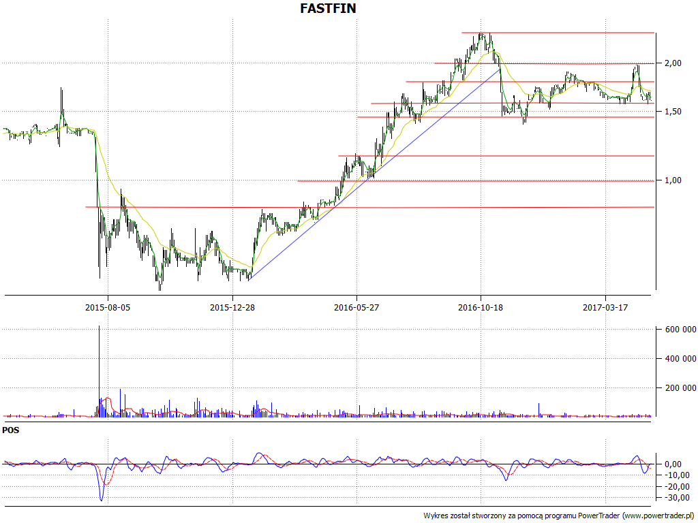Click the topmost red horizontal resistance line
Viewport: 698px width, 523px height.
click(x=558, y=33)
